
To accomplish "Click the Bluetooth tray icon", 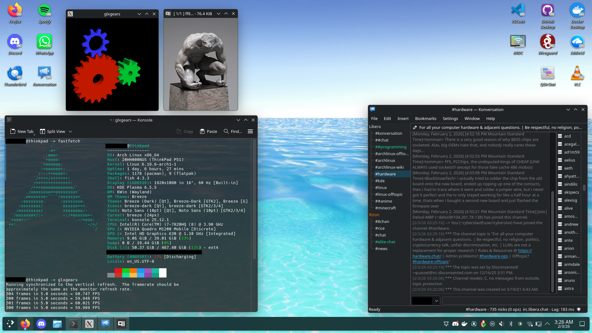I will pos(511,324).
